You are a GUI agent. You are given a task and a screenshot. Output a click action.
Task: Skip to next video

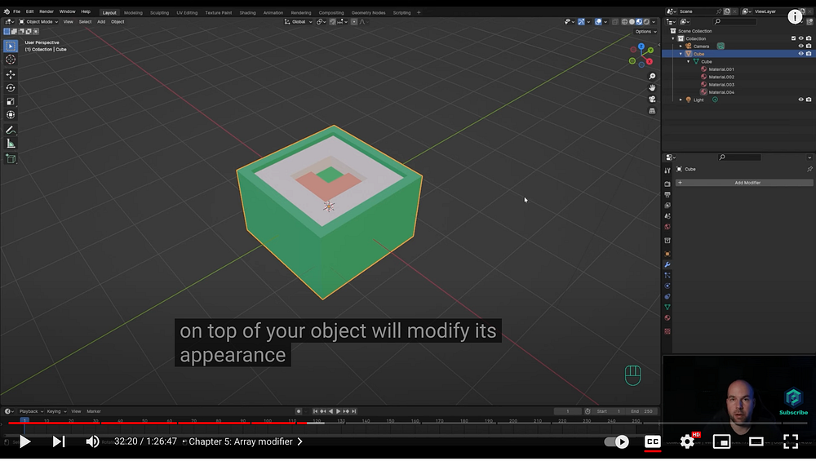click(59, 441)
